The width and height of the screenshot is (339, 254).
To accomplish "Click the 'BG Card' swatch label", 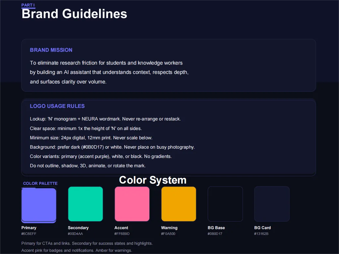I will 263,228.
